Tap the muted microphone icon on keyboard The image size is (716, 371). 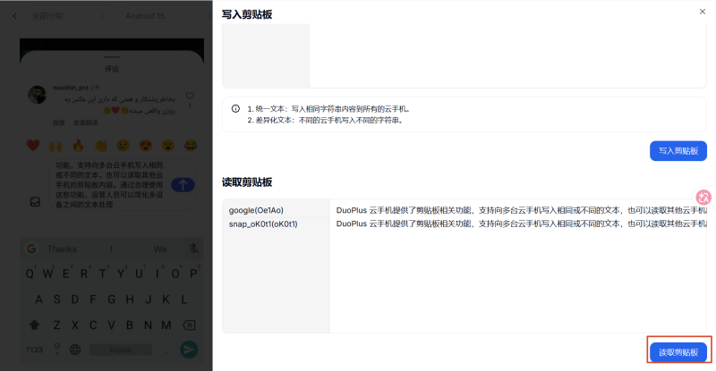point(193,249)
